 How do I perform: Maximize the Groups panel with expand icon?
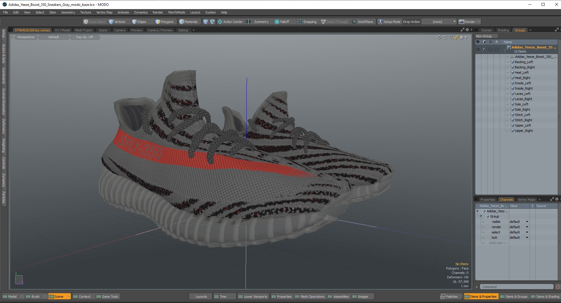coord(557,30)
